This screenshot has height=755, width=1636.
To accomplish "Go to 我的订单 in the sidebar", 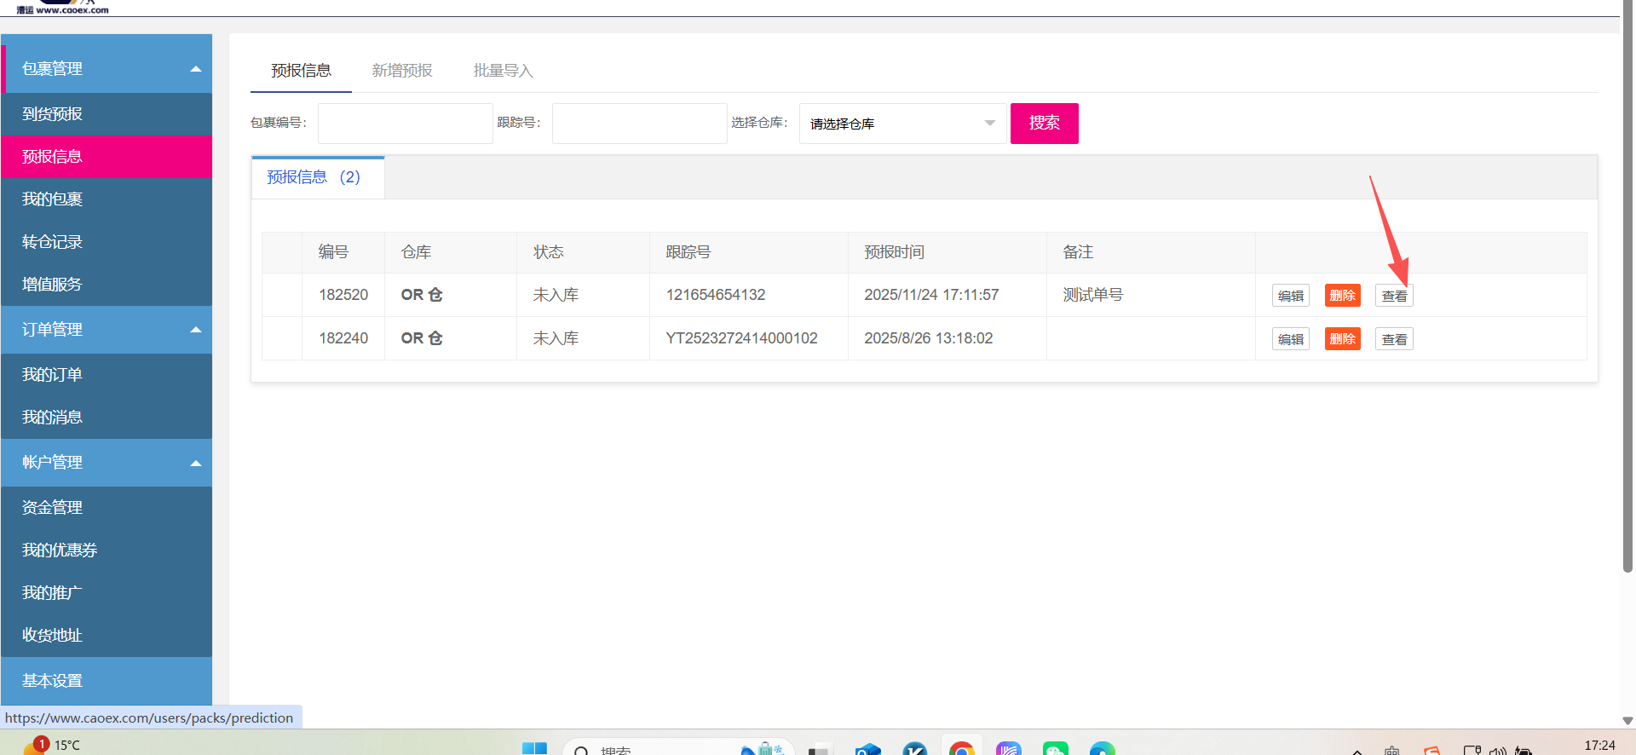I will tap(53, 375).
